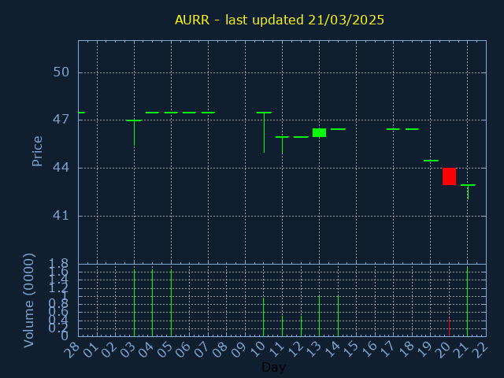This screenshot has height=378, width=504.
Task: Select the red candlestick on day 20
Action: (449, 176)
